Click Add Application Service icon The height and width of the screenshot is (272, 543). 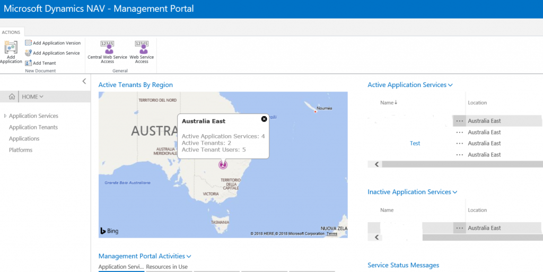pyautogui.click(x=29, y=53)
